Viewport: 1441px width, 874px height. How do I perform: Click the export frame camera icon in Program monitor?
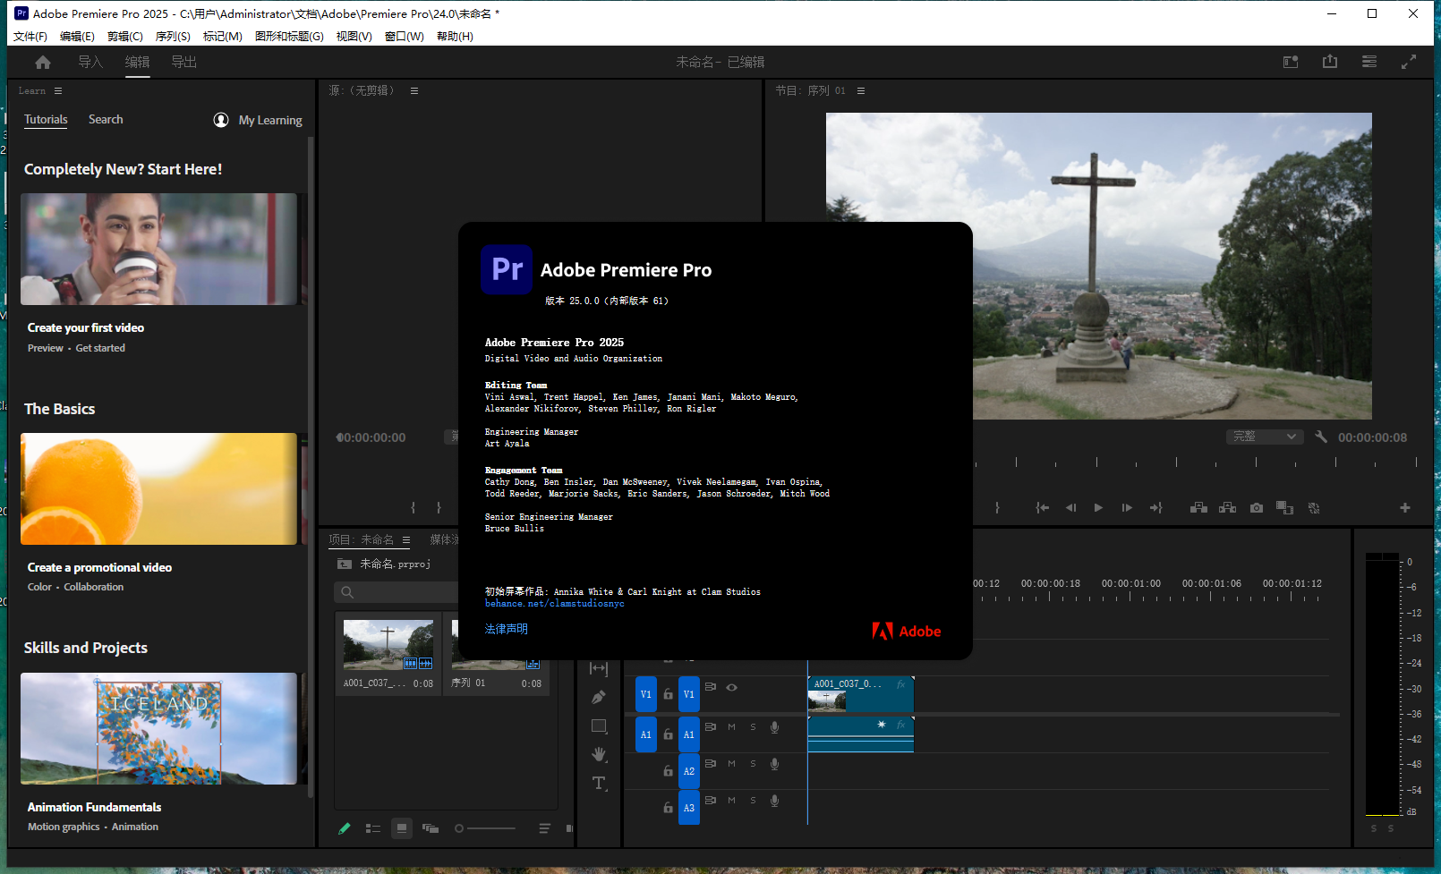(x=1256, y=507)
